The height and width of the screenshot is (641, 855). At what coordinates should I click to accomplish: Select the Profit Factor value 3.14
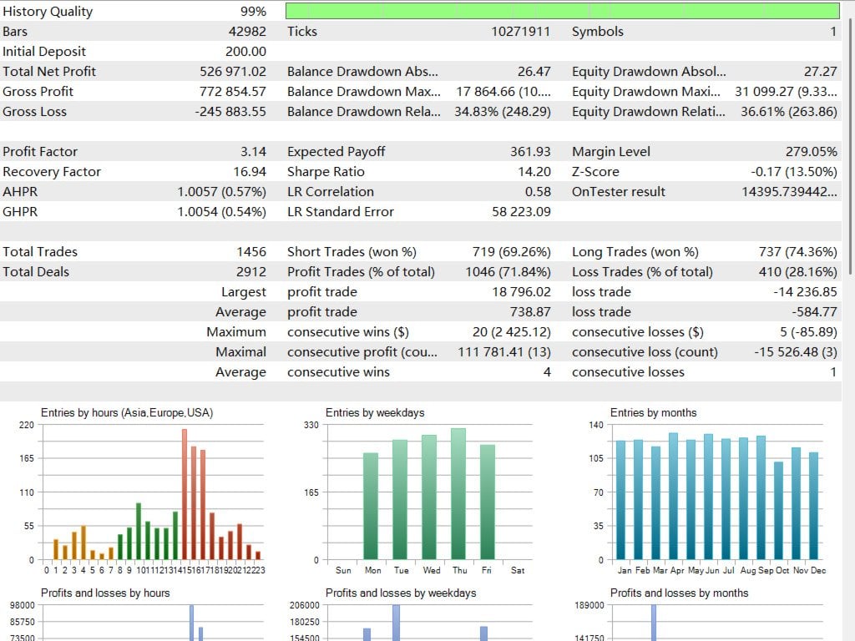pyautogui.click(x=259, y=151)
